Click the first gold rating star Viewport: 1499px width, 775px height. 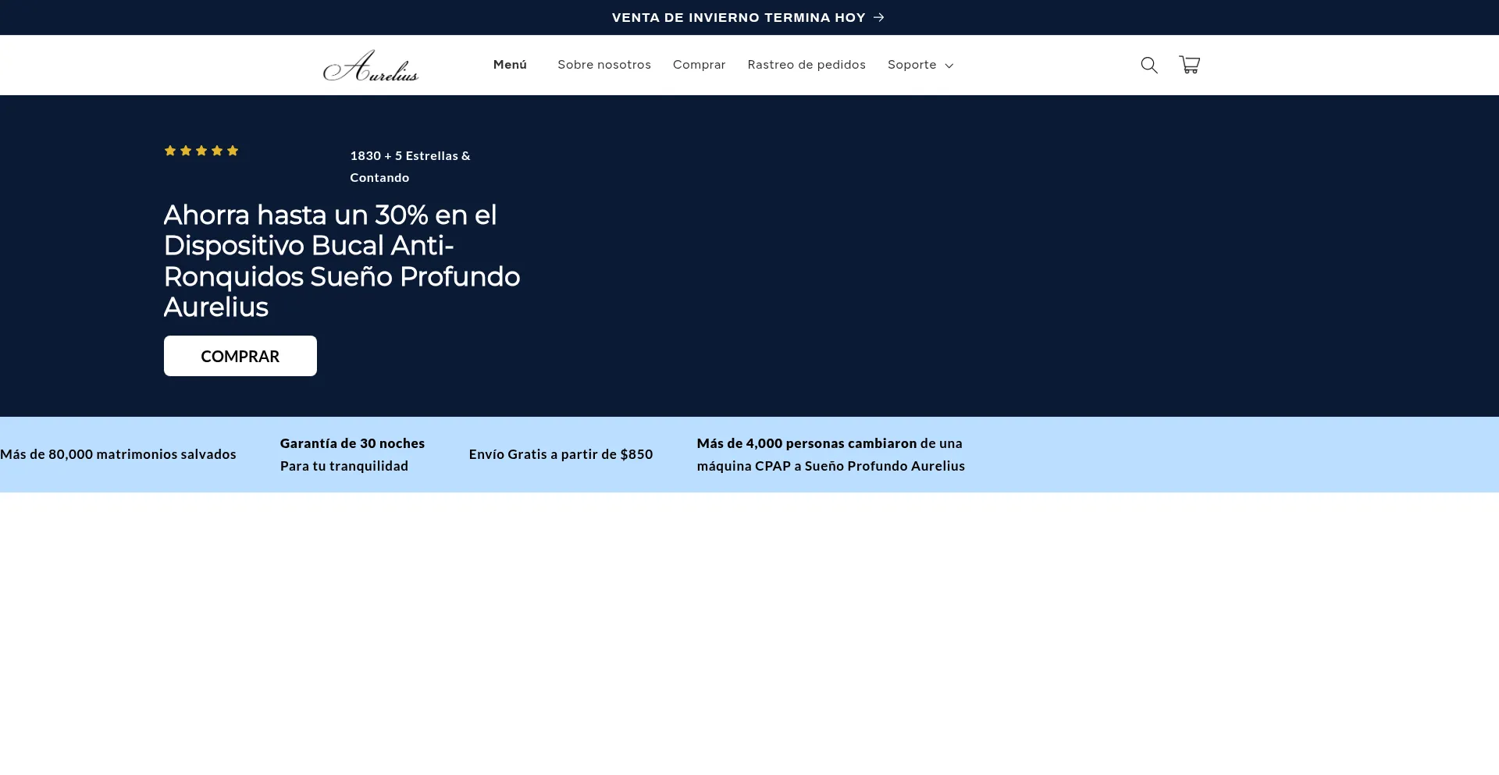[170, 151]
